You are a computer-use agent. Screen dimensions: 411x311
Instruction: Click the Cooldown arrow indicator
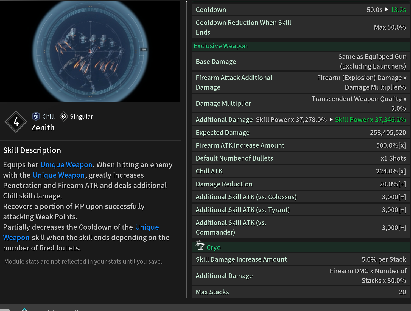click(x=387, y=10)
